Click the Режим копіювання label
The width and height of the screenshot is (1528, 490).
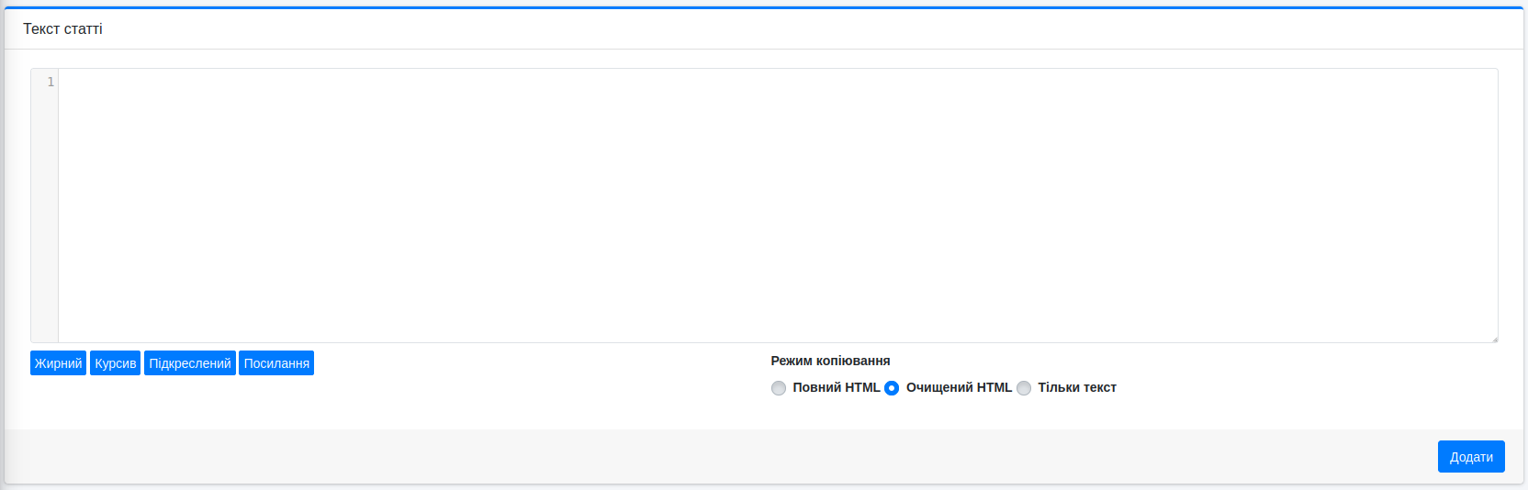(830, 361)
